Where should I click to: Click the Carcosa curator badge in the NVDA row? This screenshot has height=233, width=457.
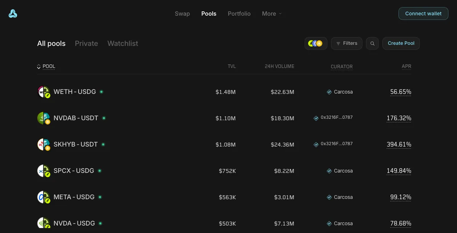[x=329, y=224]
